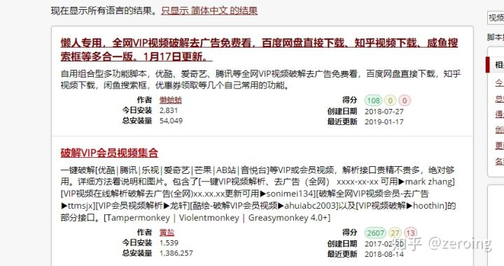This screenshot has height=266, width=504.
Task: Click the 只显示 简体中文 的结果 link
Action: (209, 11)
